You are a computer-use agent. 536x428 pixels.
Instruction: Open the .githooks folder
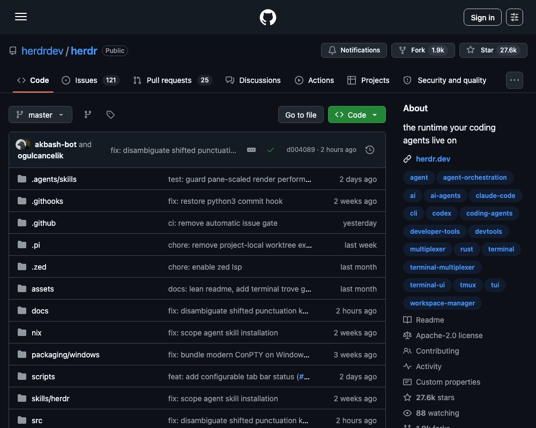[x=47, y=201]
